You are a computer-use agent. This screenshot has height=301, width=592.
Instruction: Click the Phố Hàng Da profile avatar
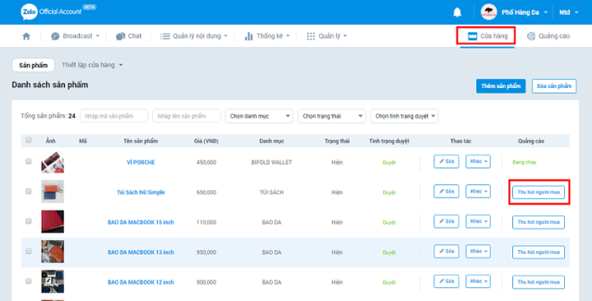[x=488, y=12]
